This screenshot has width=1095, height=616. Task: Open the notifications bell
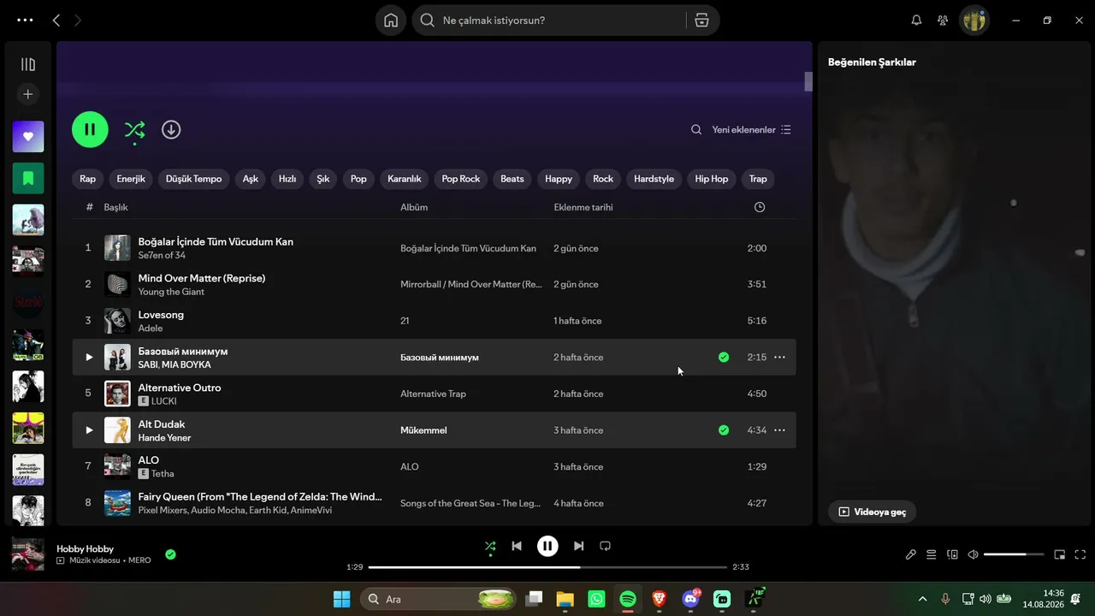click(x=916, y=21)
